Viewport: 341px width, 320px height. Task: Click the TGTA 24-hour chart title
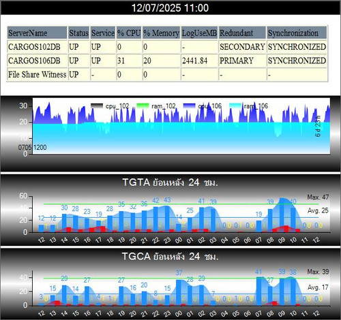(170, 182)
